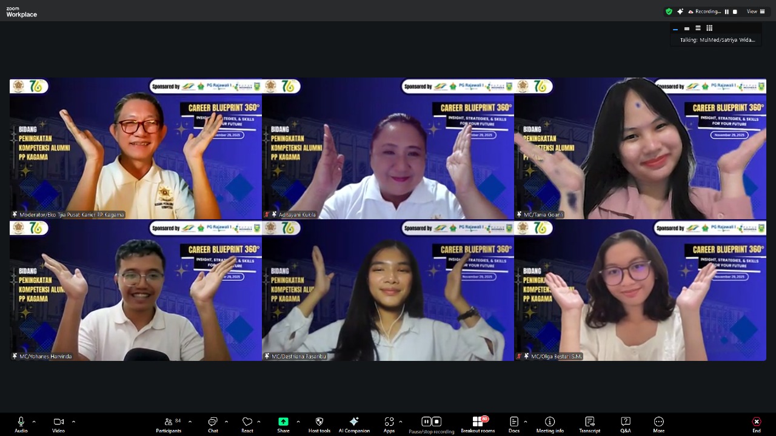Open the Participants panel

click(169, 424)
